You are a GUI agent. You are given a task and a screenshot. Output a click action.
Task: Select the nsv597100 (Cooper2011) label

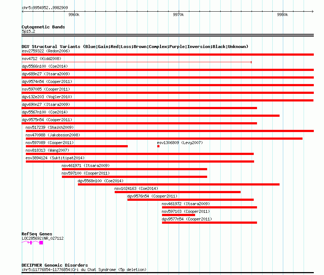click(86, 173)
